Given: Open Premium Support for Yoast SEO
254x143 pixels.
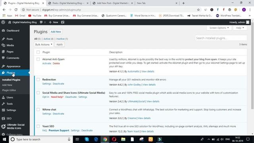Looking at the screenshot, I should 59,130.
